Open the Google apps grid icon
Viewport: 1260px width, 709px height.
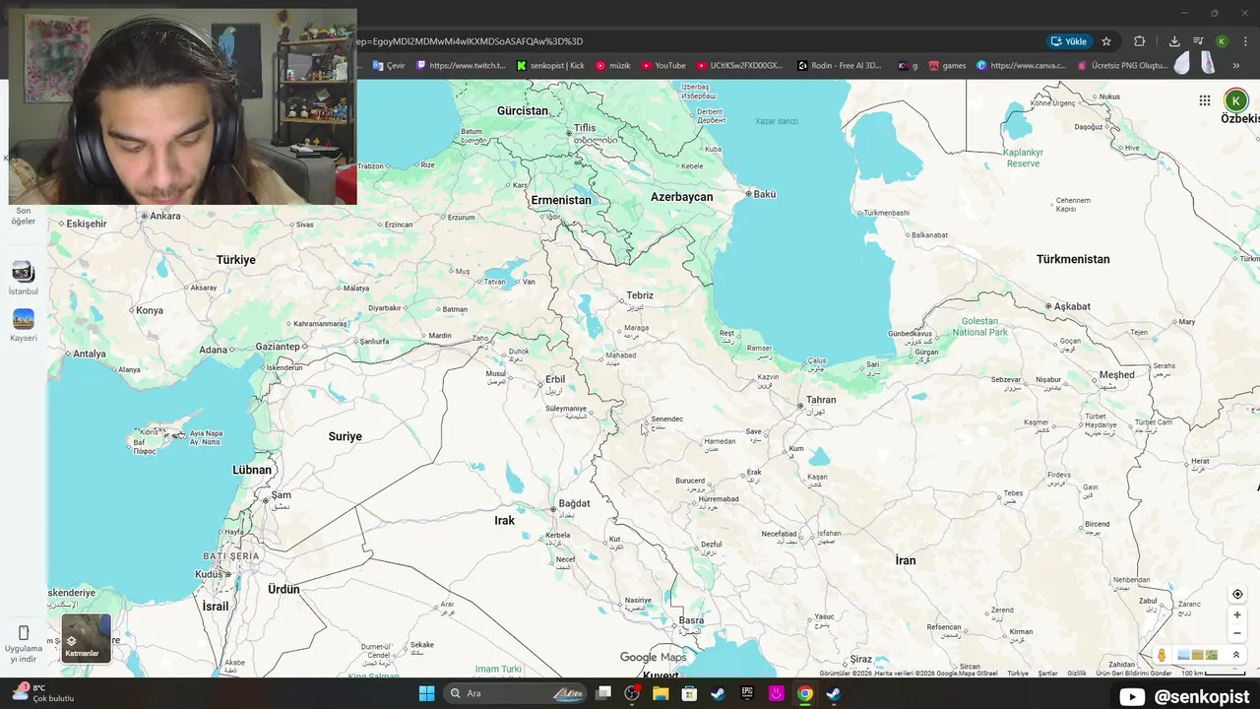pos(1204,100)
